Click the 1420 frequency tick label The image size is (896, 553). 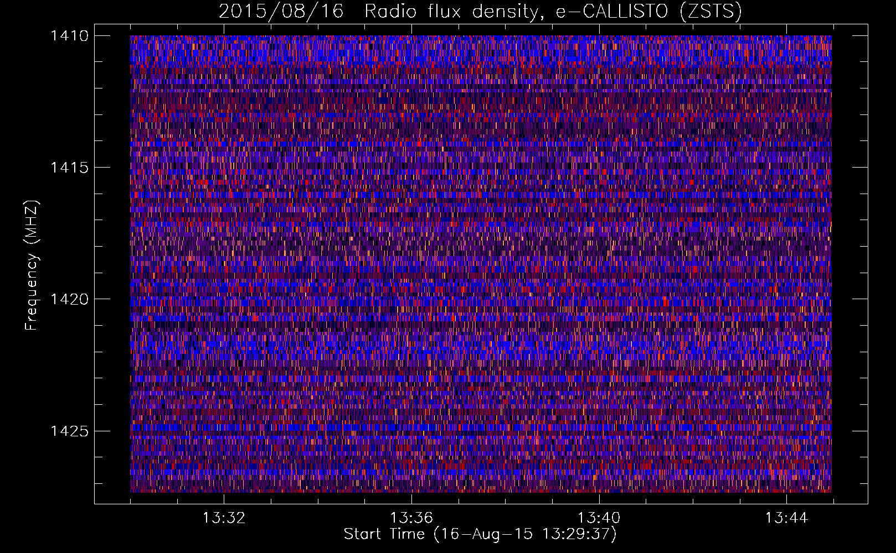click(x=69, y=299)
